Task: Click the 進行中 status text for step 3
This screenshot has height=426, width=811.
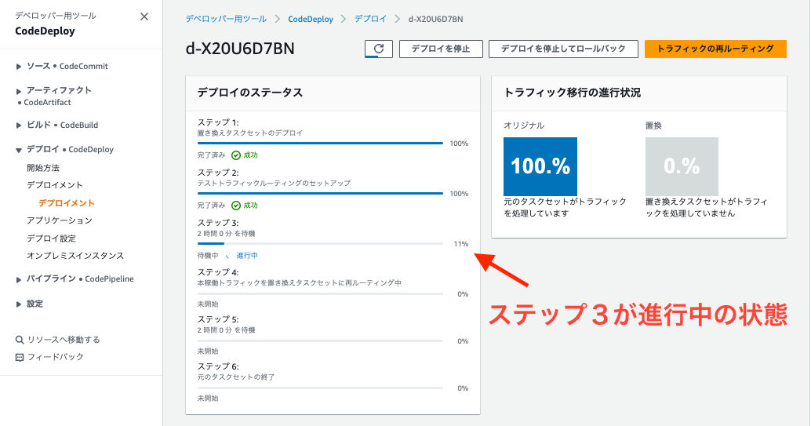Action: pyautogui.click(x=247, y=256)
